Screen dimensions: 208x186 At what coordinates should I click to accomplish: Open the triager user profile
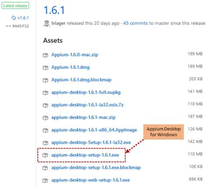[x=58, y=23]
